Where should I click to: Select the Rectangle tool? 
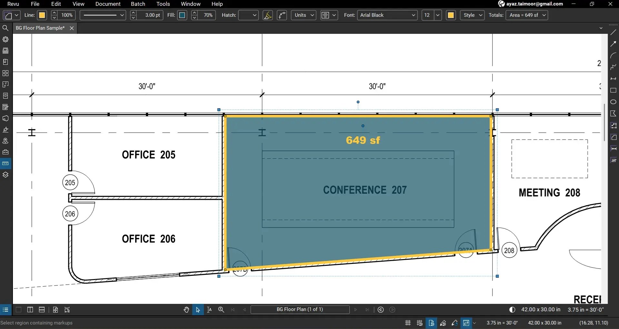613,90
